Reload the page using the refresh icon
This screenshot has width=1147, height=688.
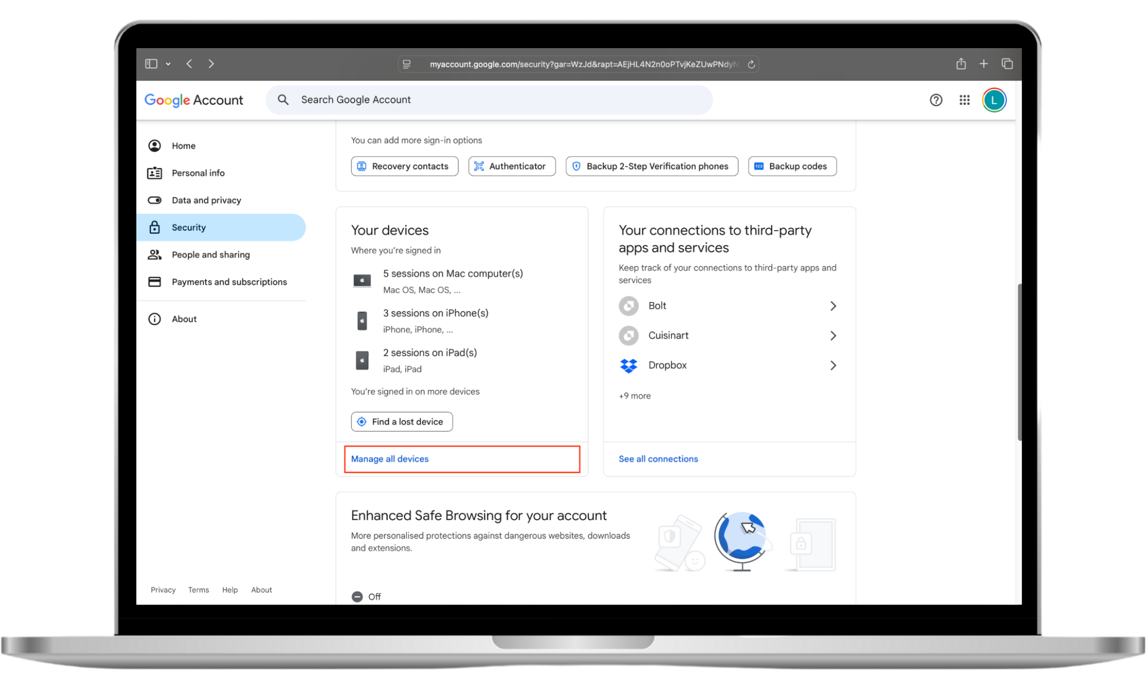[751, 64]
